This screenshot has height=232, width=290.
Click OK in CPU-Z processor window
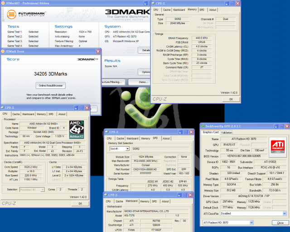pyautogui.click(x=80, y=203)
